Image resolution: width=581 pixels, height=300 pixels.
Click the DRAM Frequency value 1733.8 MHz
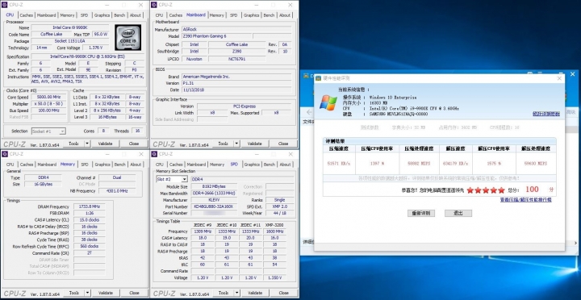(89, 206)
